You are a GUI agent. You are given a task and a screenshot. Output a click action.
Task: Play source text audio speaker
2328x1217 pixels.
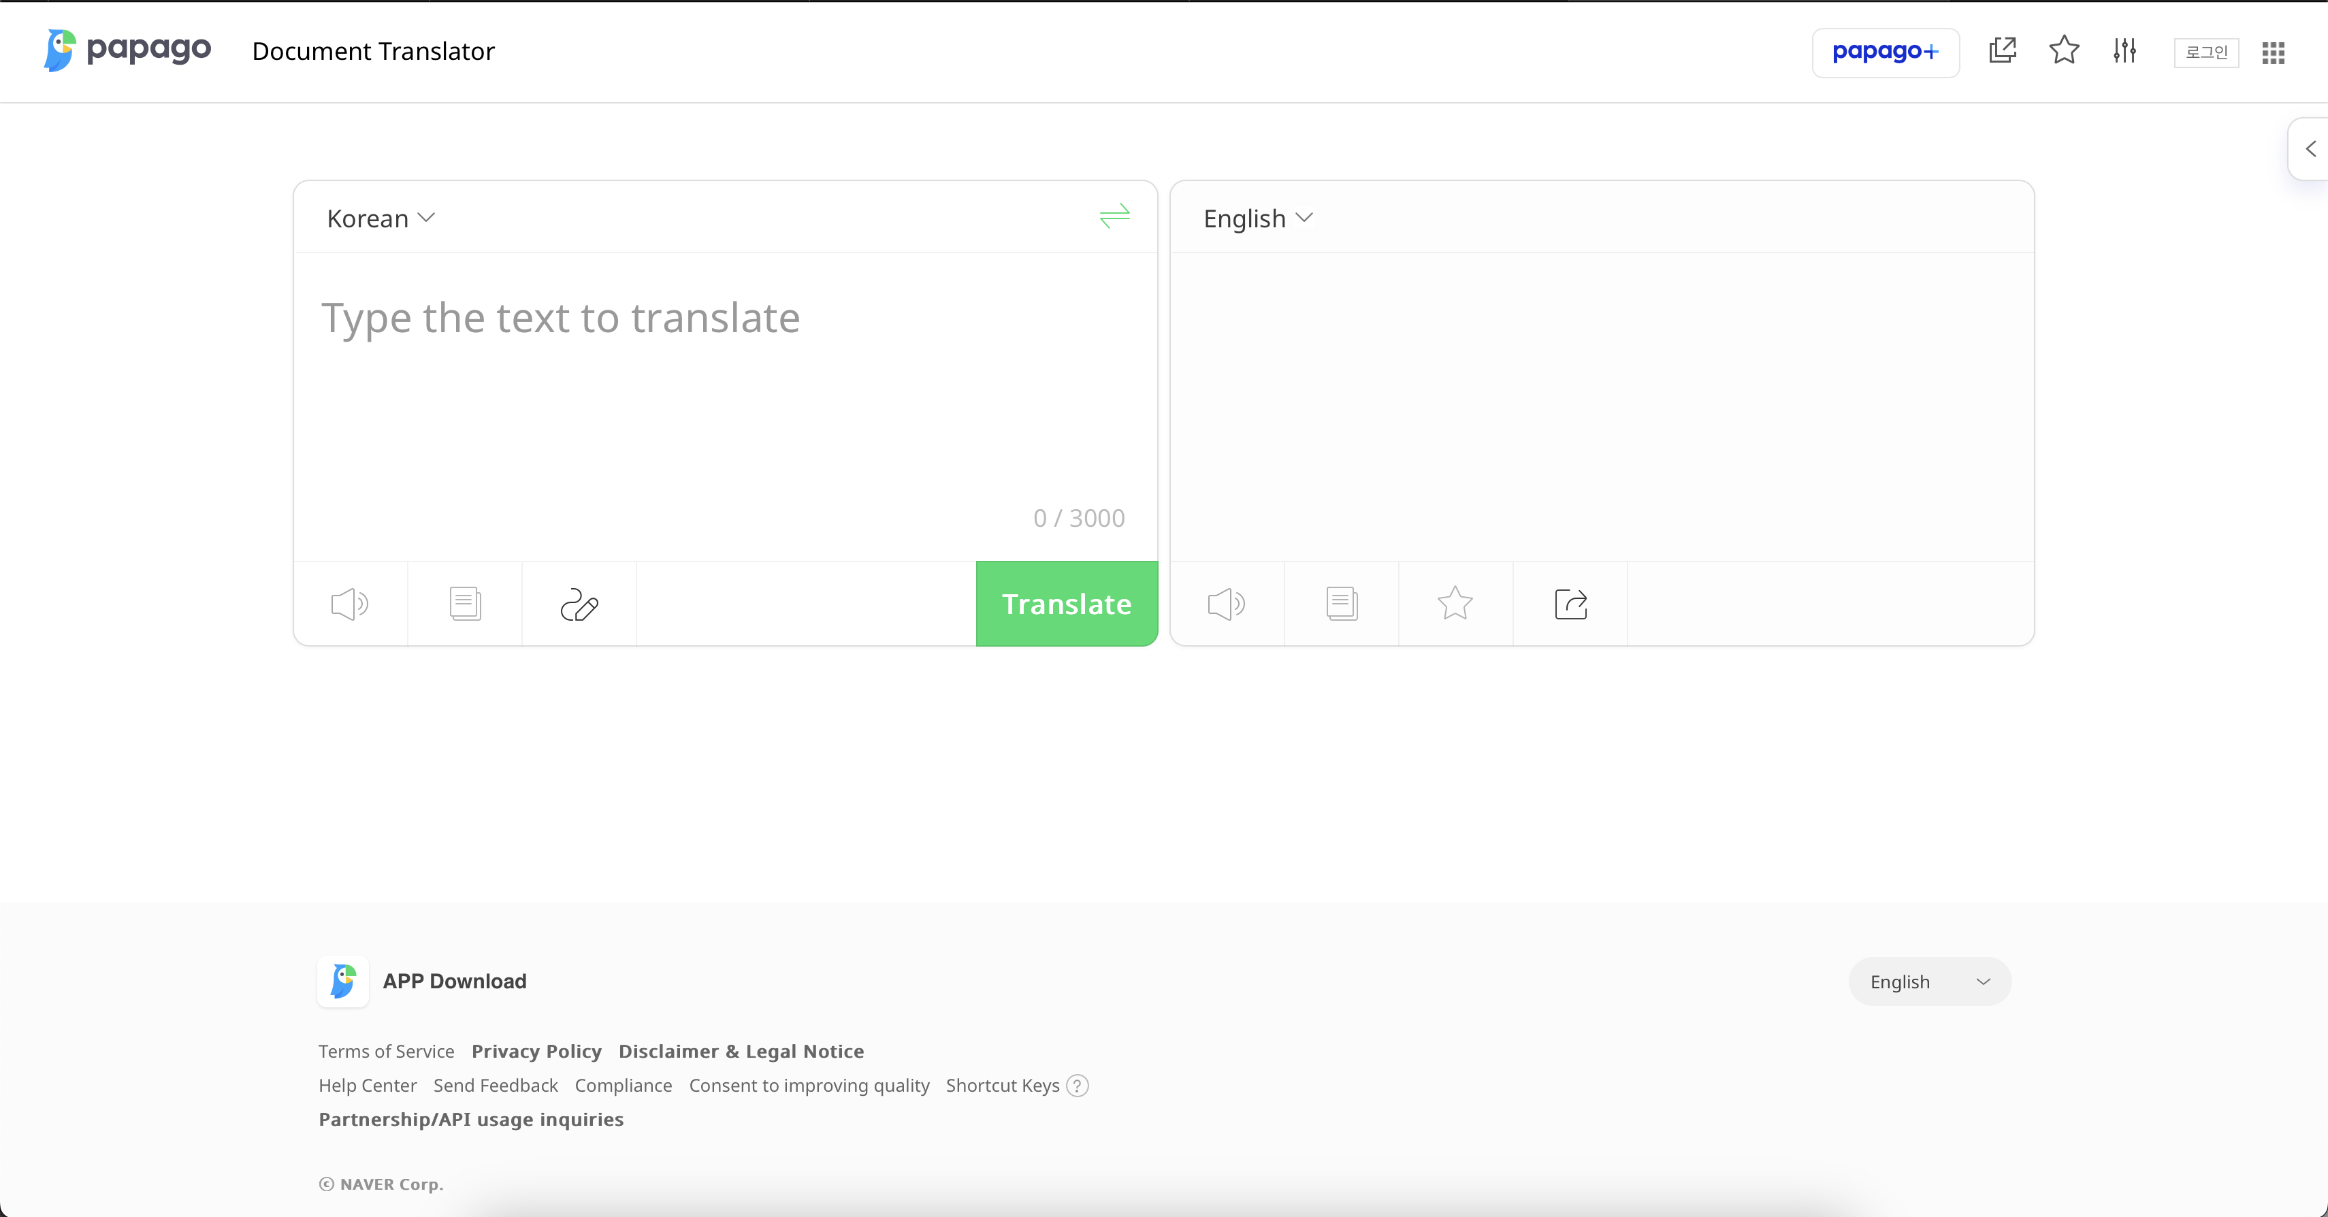350,604
